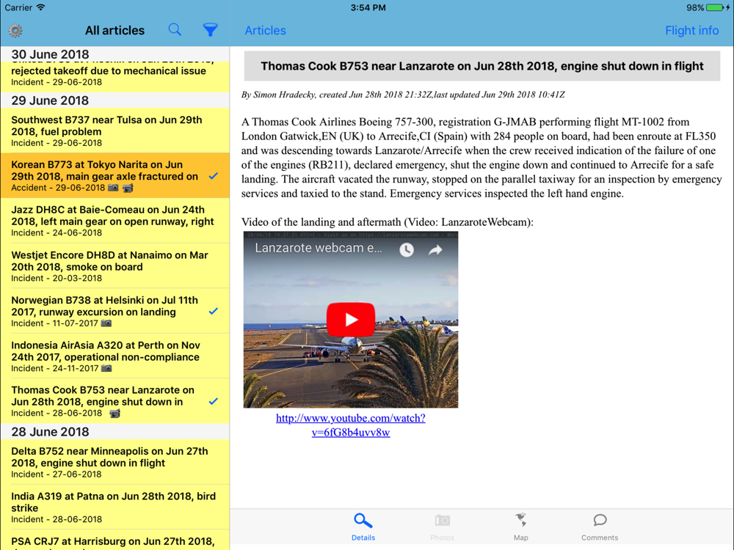Switch to the Details tab
Viewport: 734px width, 550px height.
pyautogui.click(x=363, y=527)
